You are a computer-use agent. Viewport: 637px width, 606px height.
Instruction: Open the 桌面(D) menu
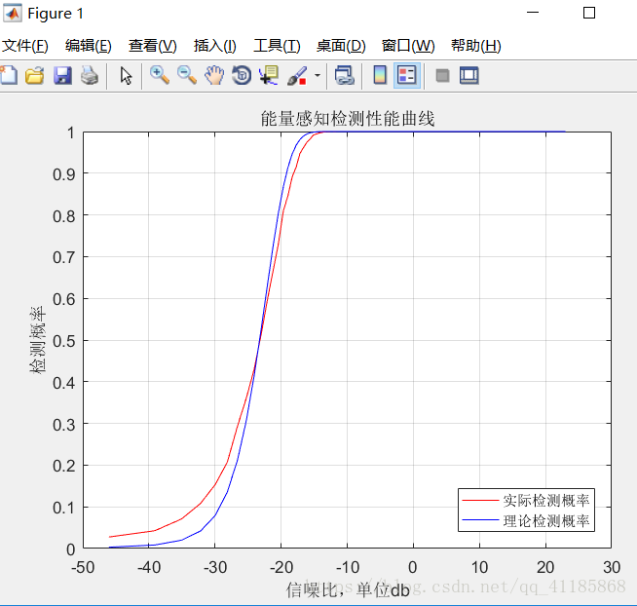point(341,46)
